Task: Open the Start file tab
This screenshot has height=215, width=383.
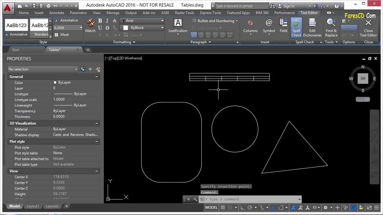Action: (16, 50)
